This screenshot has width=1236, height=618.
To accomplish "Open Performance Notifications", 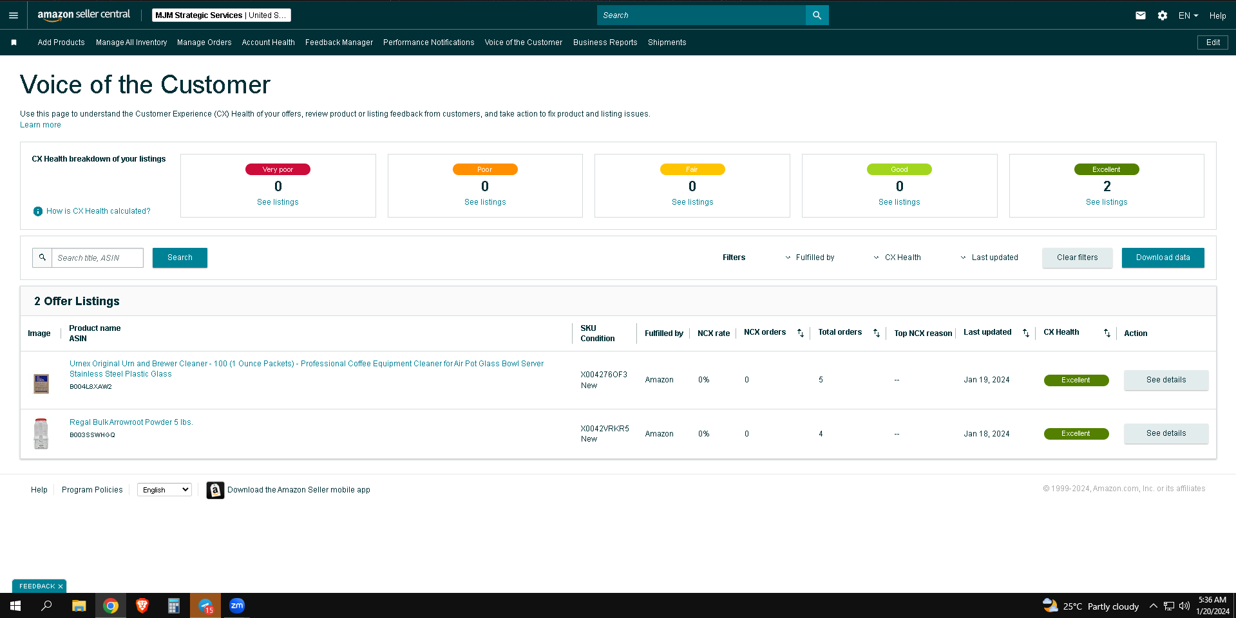I will coord(429,42).
